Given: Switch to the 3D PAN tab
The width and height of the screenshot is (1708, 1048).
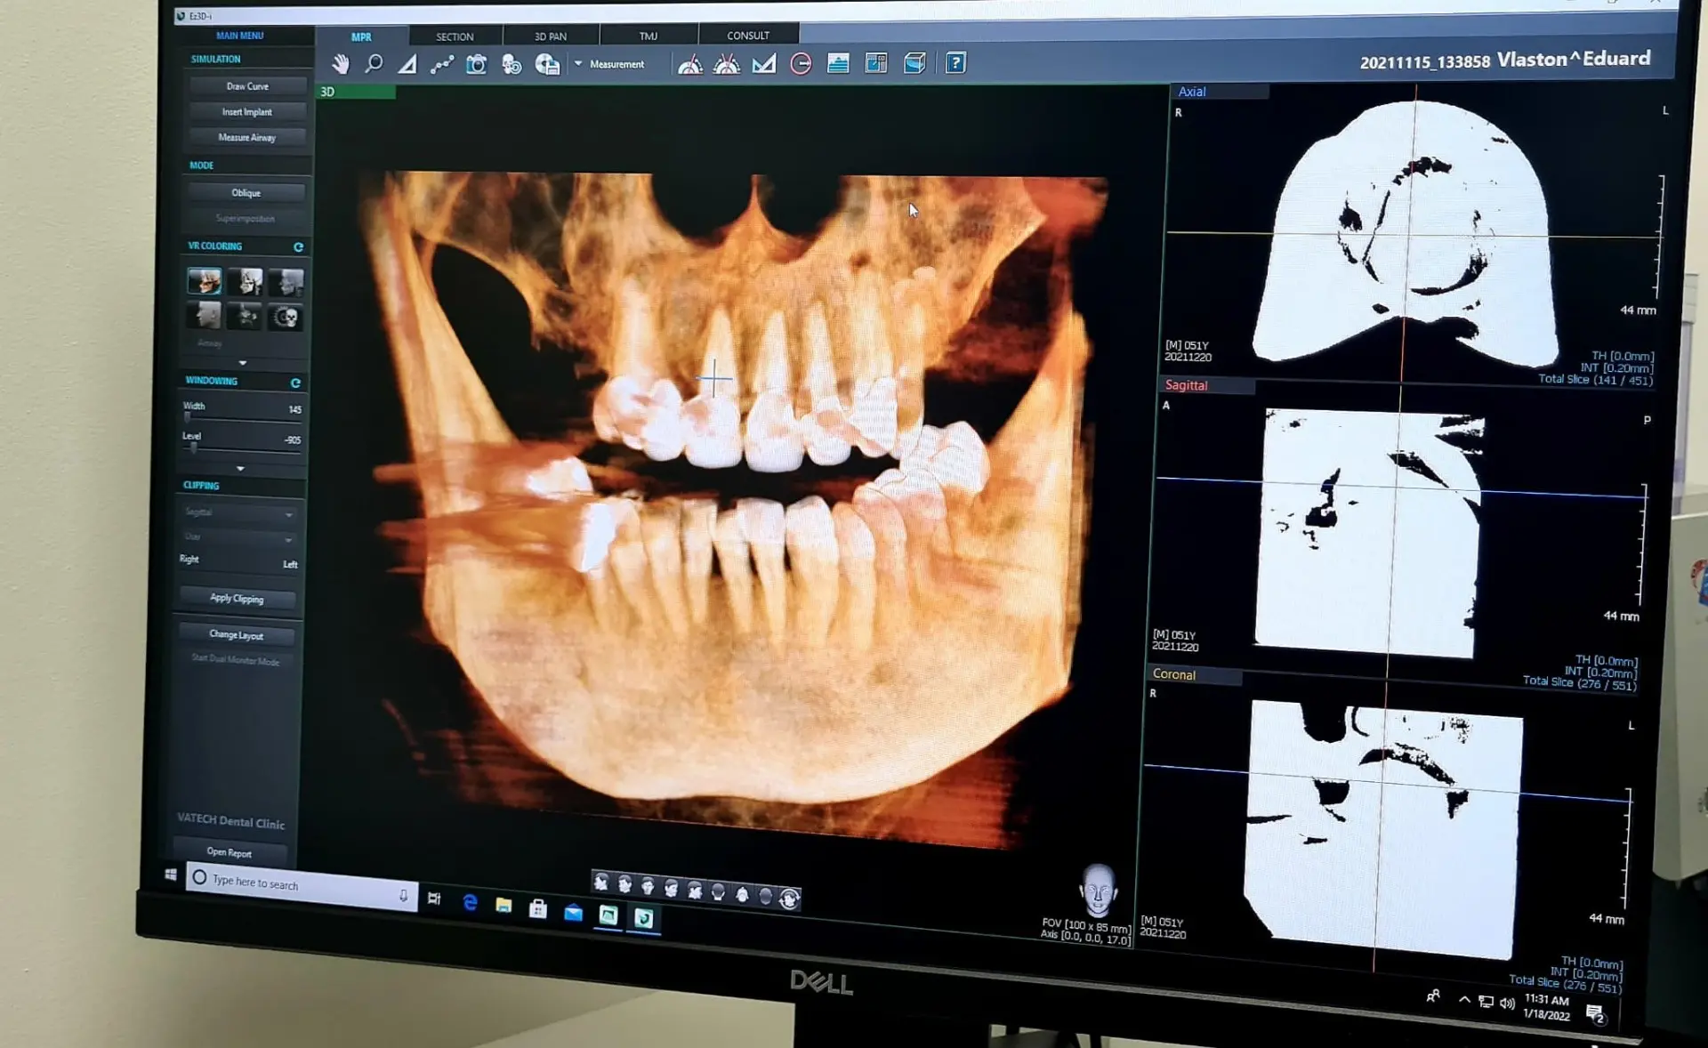Looking at the screenshot, I should [x=550, y=36].
